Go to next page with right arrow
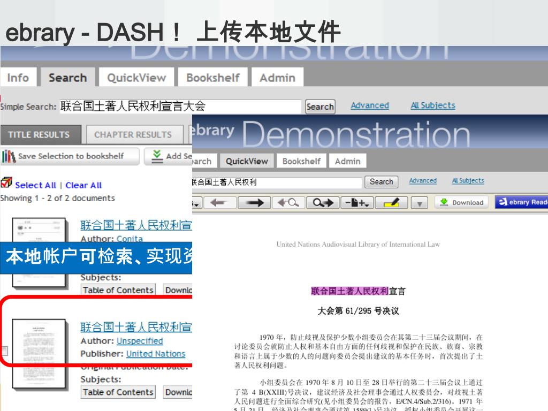Screen dimensions: 548x411 pos(254,203)
